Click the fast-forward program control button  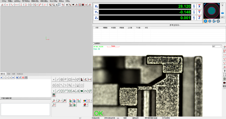pyautogui.click(x=13, y=78)
